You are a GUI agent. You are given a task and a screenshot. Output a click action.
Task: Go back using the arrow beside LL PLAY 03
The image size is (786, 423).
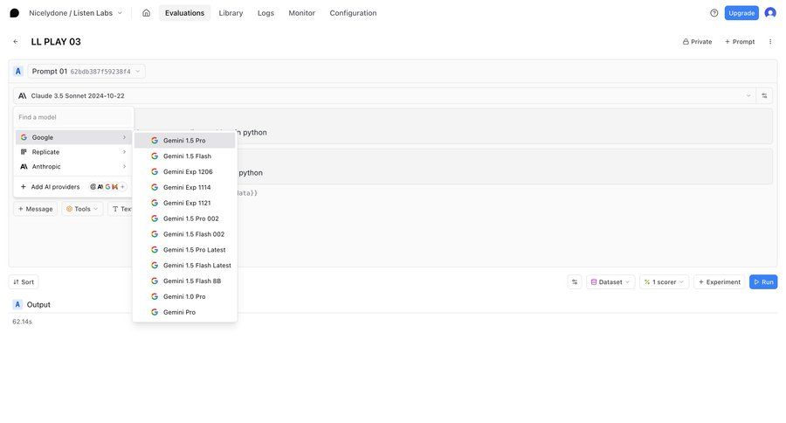[16, 42]
